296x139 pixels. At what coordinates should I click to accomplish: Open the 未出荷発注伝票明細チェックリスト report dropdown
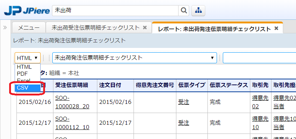point(135,58)
